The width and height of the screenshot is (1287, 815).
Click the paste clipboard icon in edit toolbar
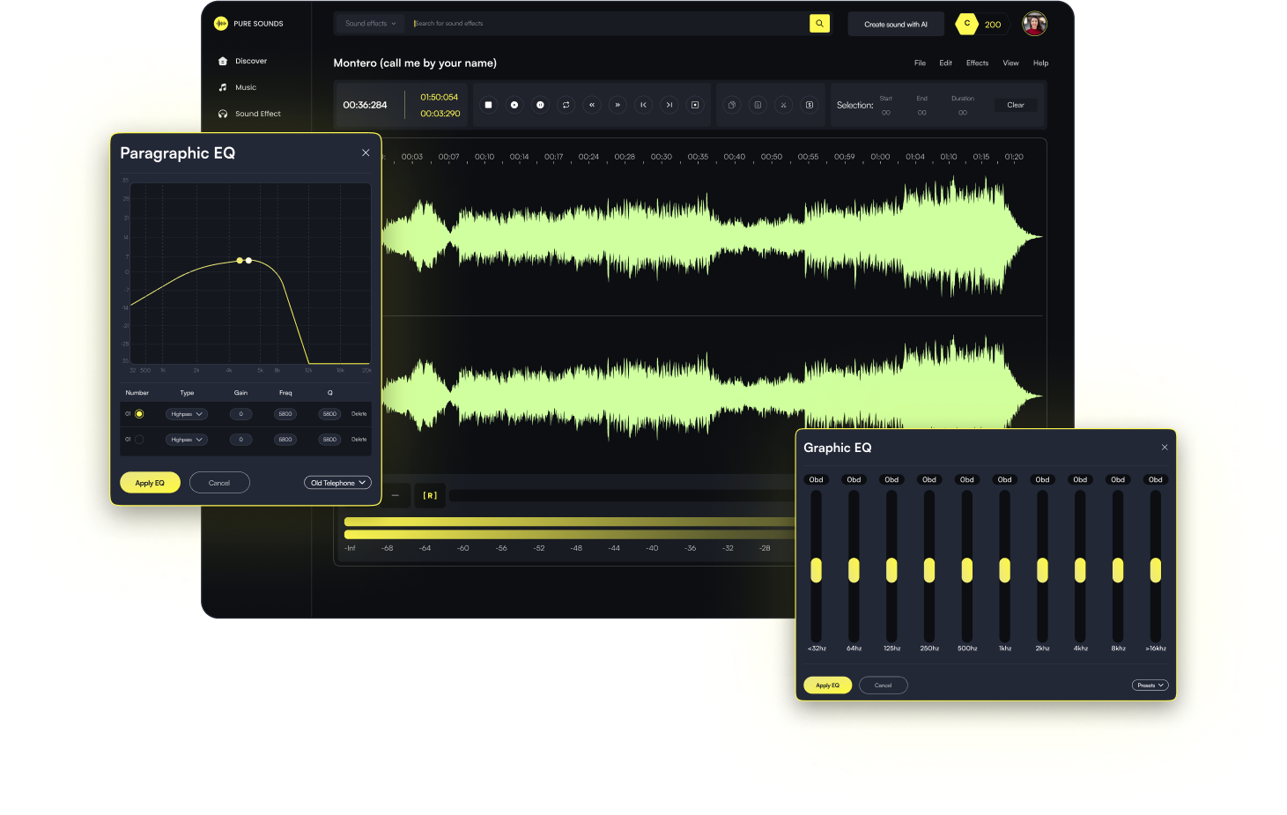(758, 105)
